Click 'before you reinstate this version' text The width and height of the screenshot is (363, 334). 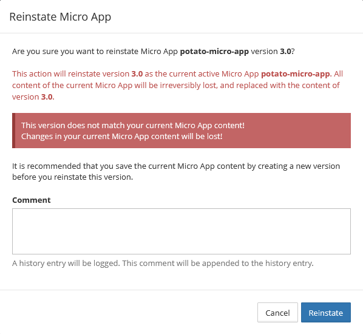click(72, 177)
